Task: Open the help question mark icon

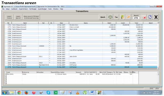Action: [x=150, y=17]
